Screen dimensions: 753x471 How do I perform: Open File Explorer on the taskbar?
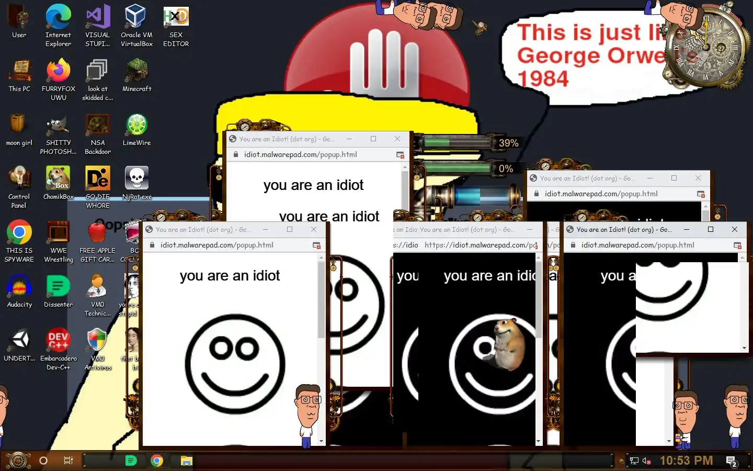coord(187,461)
